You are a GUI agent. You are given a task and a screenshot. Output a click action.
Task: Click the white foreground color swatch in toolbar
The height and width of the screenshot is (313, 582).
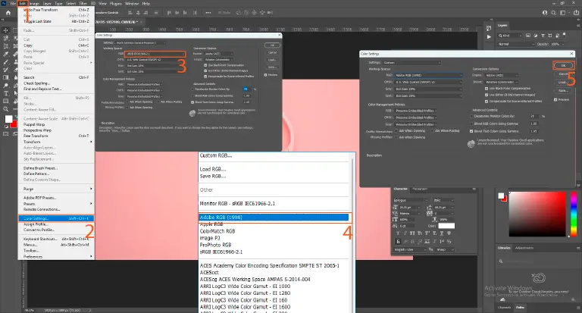click(8, 119)
